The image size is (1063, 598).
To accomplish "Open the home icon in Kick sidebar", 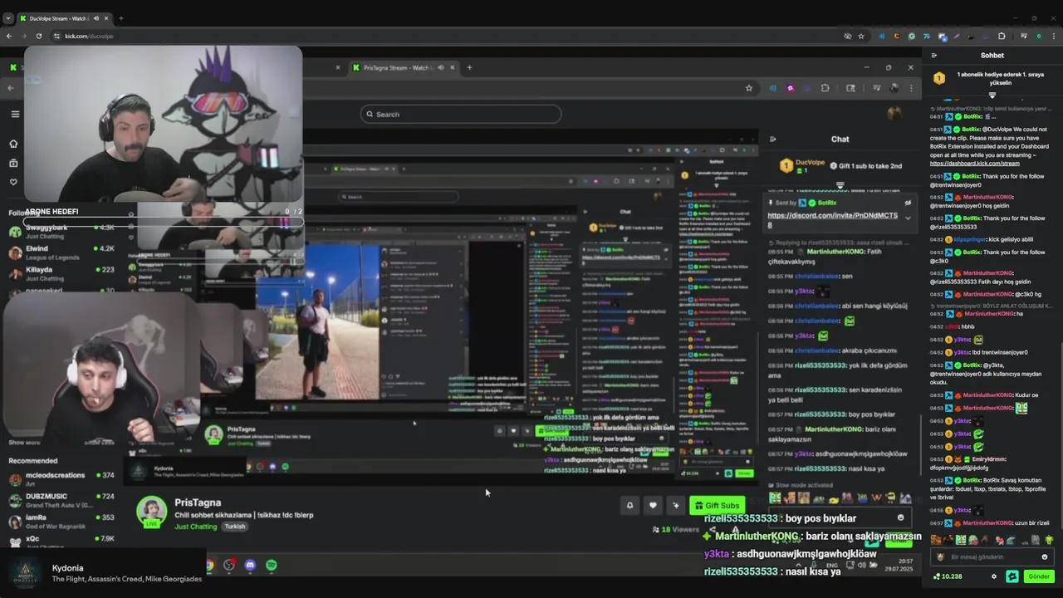I will point(13,144).
